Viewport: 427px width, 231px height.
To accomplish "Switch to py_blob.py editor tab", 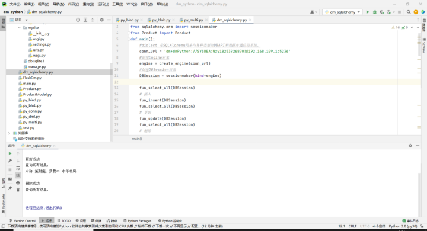I will pos(161,20).
